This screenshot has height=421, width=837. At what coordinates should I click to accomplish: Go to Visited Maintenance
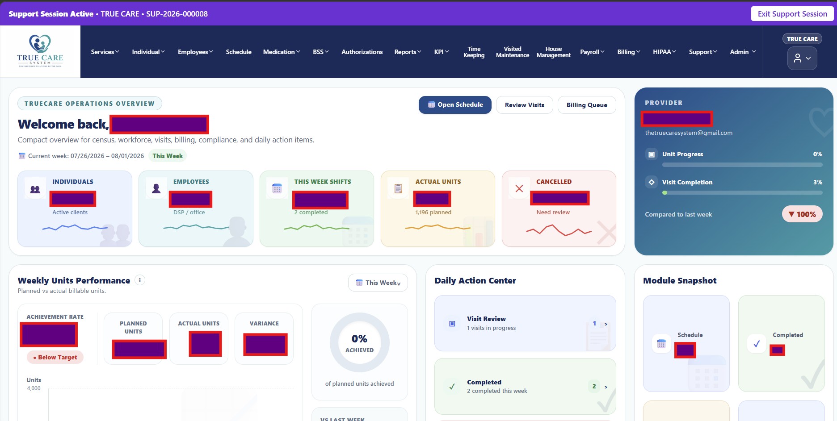coord(513,52)
